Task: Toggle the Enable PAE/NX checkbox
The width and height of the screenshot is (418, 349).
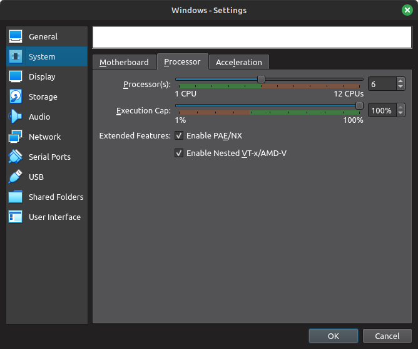Action: coord(179,136)
